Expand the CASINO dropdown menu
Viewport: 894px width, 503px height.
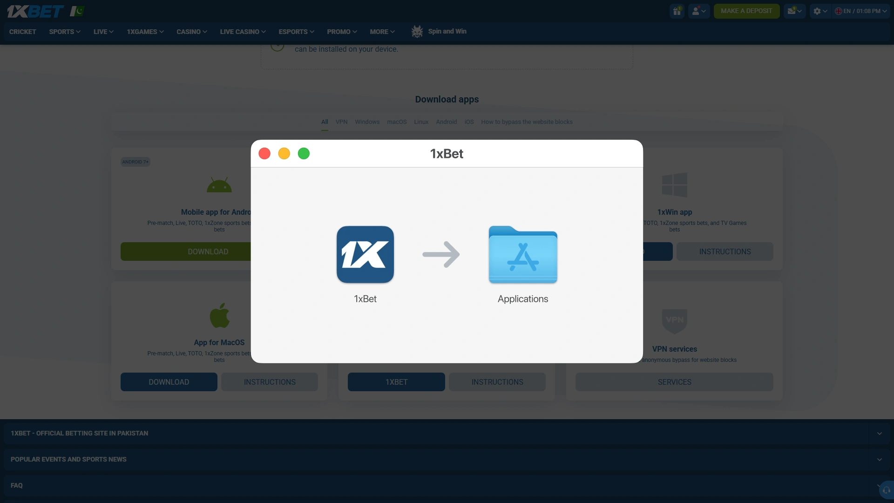[x=192, y=32]
